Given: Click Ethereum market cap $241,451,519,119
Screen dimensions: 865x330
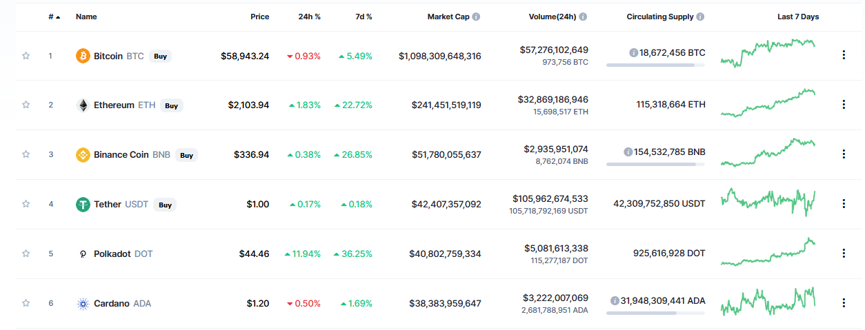Looking at the screenshot, I should (446, 105).
